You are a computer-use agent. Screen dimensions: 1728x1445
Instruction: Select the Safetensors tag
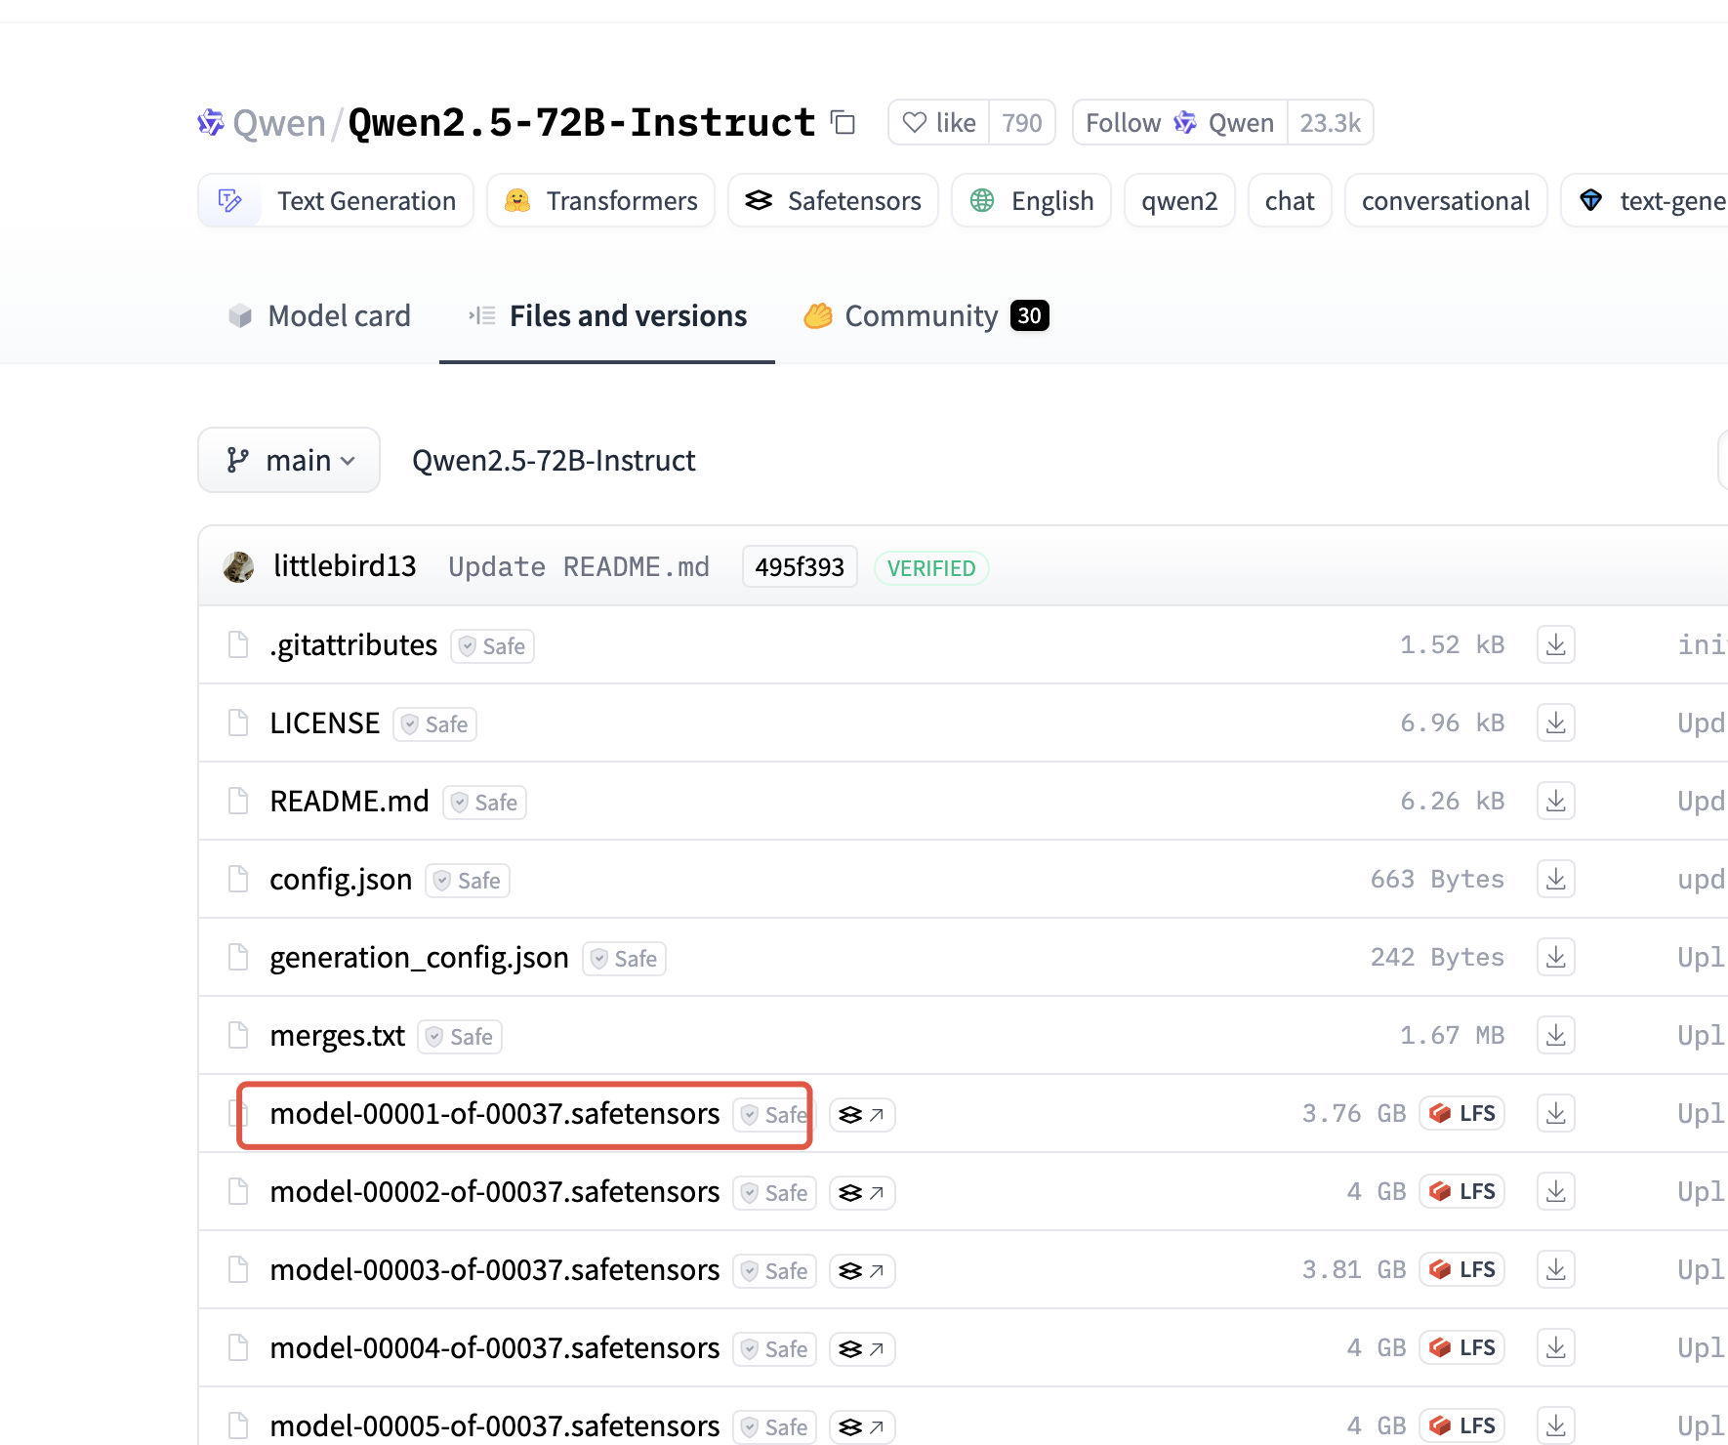coord(833,200)
